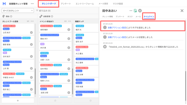Click the TECHPLAY tag on 福沢 光 card

80,26
